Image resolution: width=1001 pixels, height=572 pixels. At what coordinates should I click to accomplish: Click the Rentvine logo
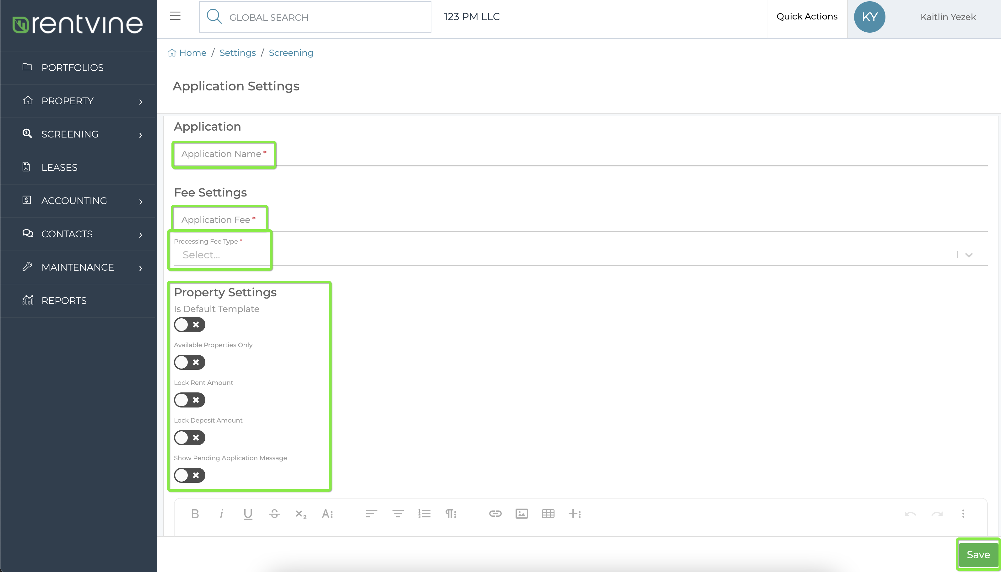tap(77, 24)
